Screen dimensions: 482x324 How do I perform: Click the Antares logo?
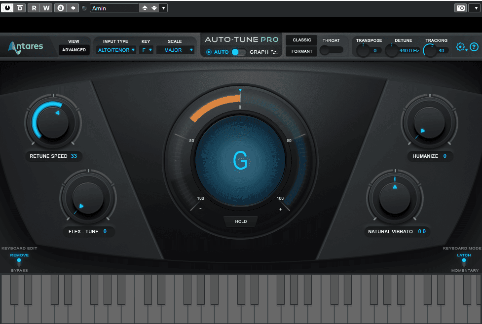[x=26, y=47]
